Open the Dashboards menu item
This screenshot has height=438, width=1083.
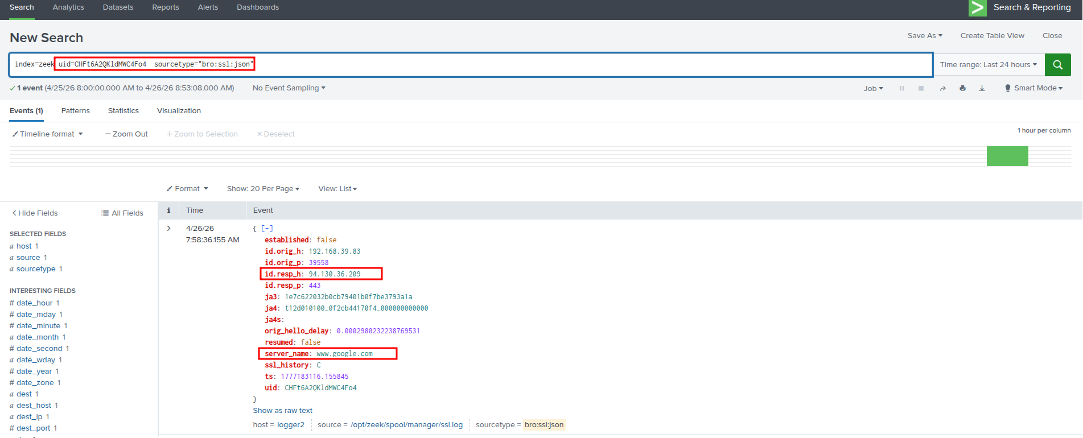click(x=258, y=7)
